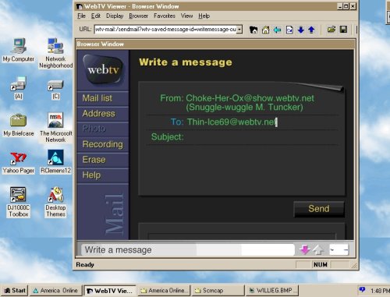
Task: Click the reload page icon in toolbar
Action: click(x=289, y=30)
